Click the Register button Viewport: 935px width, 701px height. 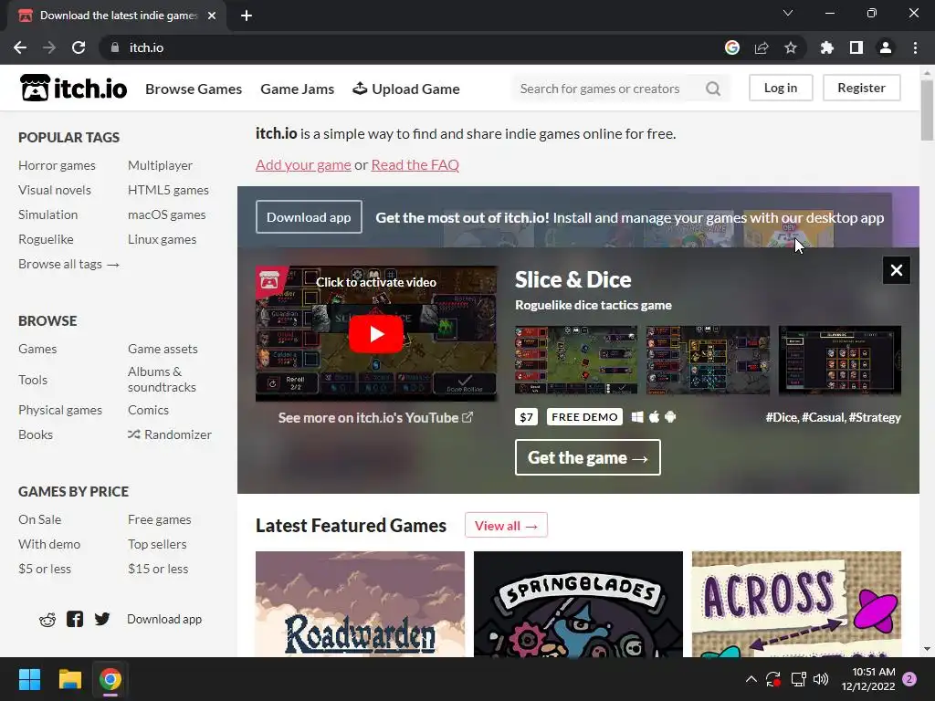(x=862, y=88)
